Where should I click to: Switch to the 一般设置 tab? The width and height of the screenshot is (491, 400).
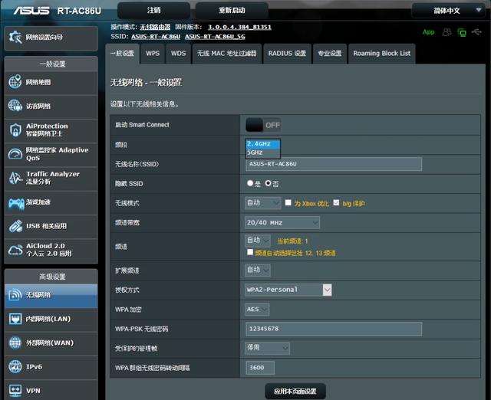click(123, 54)
